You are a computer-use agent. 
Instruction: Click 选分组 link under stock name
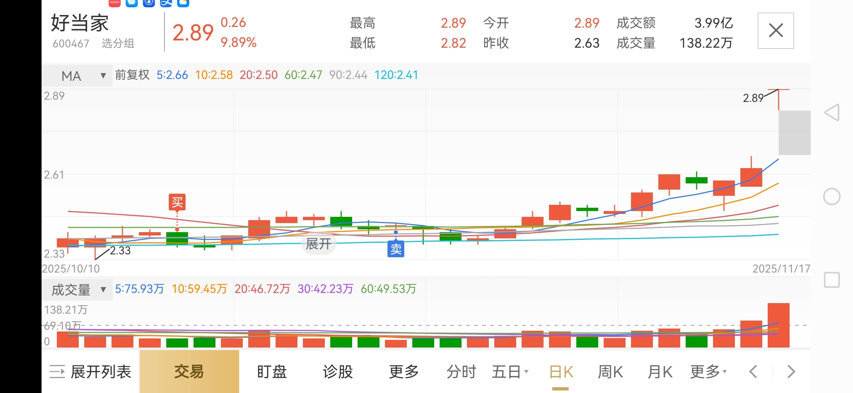118,43
